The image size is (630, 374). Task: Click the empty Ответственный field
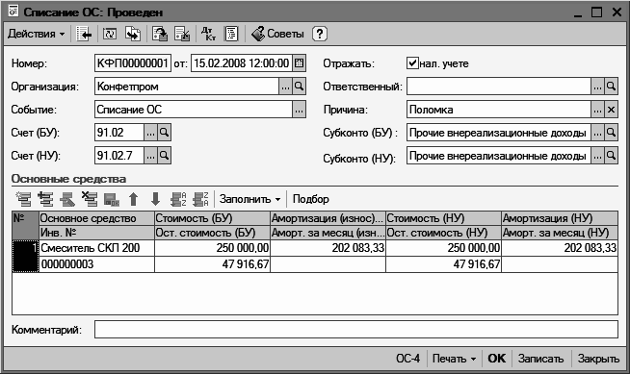pyautogui.click(x=499, y=87)
